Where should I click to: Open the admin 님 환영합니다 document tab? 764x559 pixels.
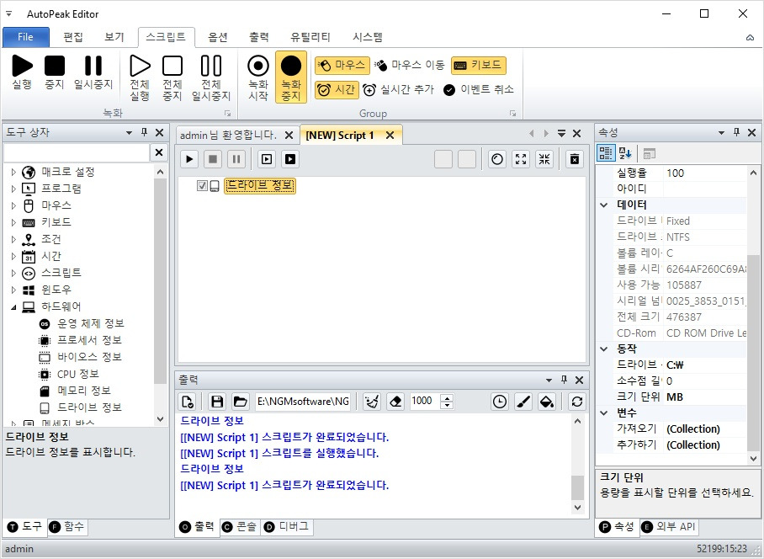pyautogui.click(x=228, y=136)
